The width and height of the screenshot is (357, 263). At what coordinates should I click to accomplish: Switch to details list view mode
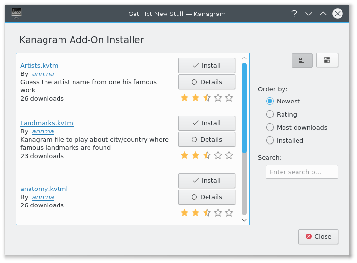click(x=302, y=60)
